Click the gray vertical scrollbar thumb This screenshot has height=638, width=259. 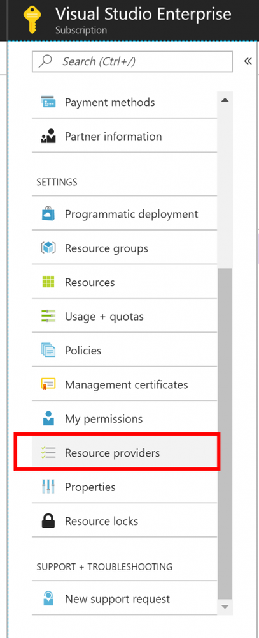pos(225,434)
